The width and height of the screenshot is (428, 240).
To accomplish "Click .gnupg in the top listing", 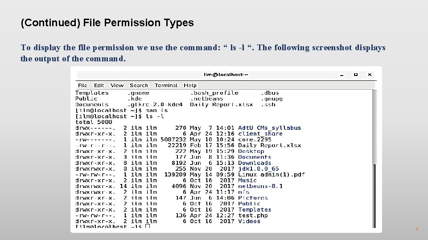I will pyautogui.click(x=272, y=99).
